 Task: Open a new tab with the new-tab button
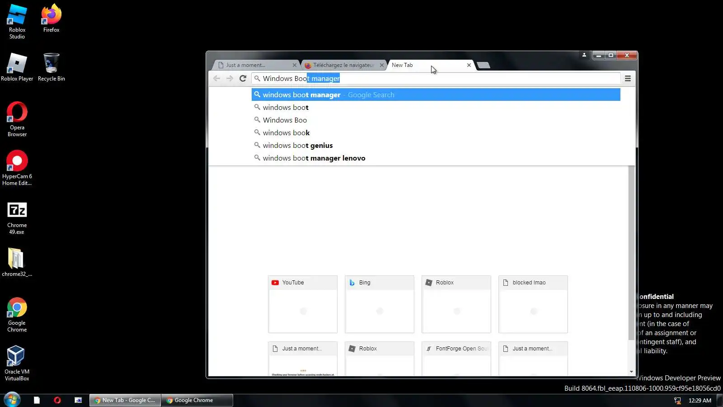pos(484,65)
